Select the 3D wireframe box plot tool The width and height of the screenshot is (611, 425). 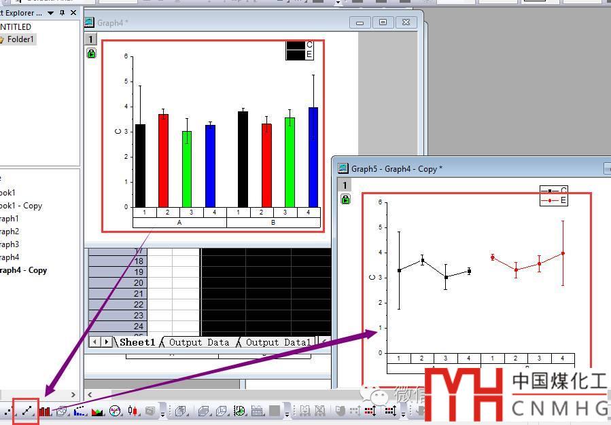pos(221,411)
